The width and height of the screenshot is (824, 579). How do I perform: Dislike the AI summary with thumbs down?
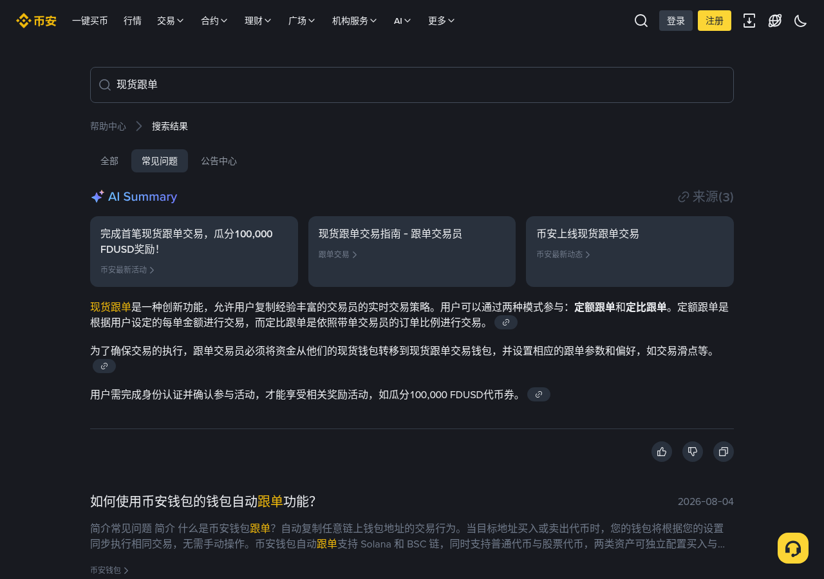(693, 452)
